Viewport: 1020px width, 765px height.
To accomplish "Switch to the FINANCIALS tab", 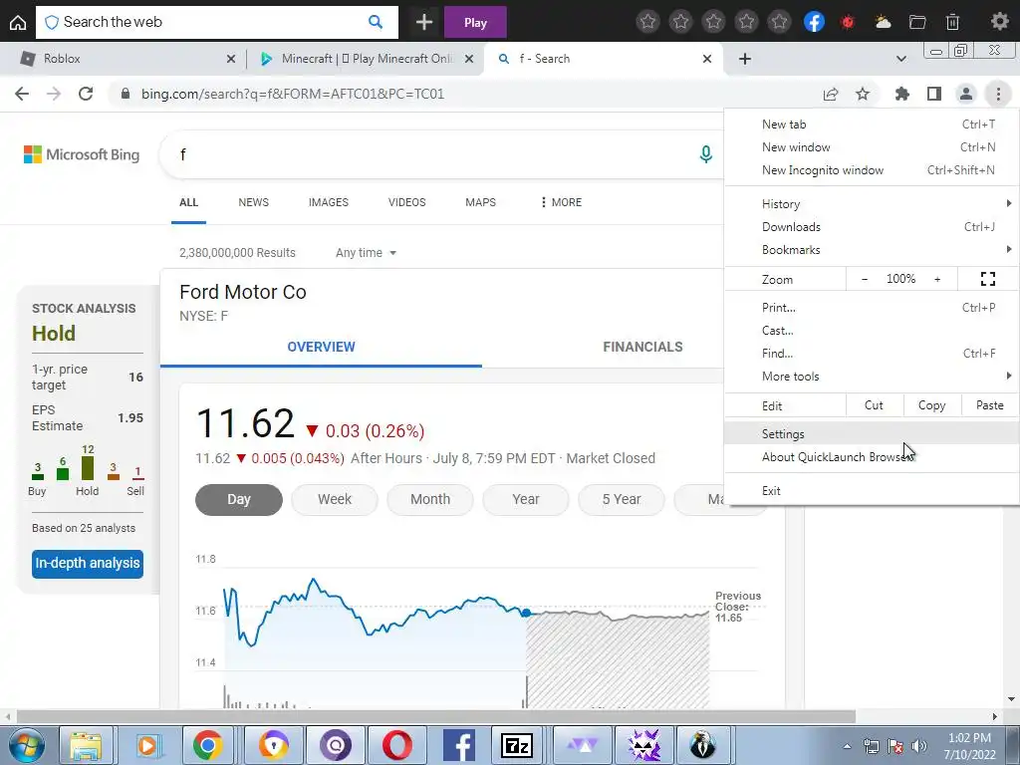I will click(x=642, y=347).
